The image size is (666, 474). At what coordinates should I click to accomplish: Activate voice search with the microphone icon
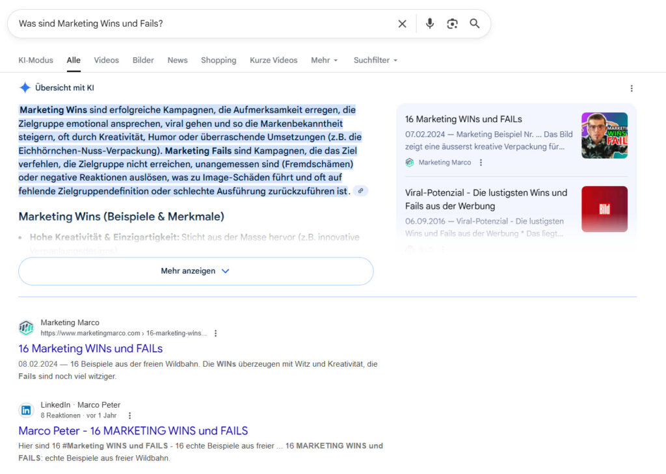pos(429,23)
